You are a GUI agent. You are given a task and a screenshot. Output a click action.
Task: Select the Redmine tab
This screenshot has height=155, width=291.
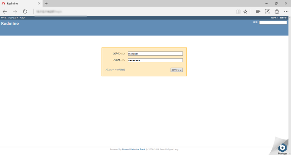pos(21,3)
